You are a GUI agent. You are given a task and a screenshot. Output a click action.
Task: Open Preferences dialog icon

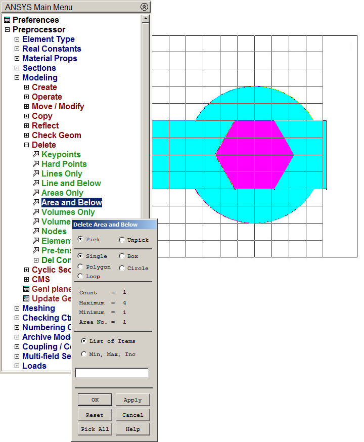[7, 20]
